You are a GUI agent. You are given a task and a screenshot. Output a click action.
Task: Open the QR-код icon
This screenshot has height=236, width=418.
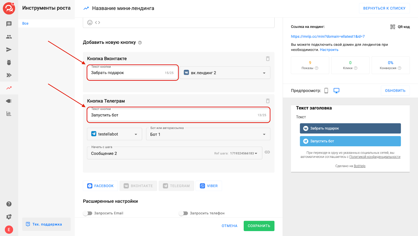393,27
